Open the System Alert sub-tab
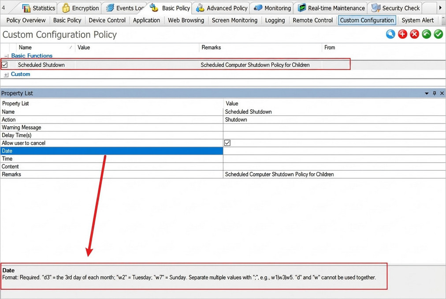Image resolution: width=446 pixels, height=299 pixels. pyautogui.click(x=417, y=20)
